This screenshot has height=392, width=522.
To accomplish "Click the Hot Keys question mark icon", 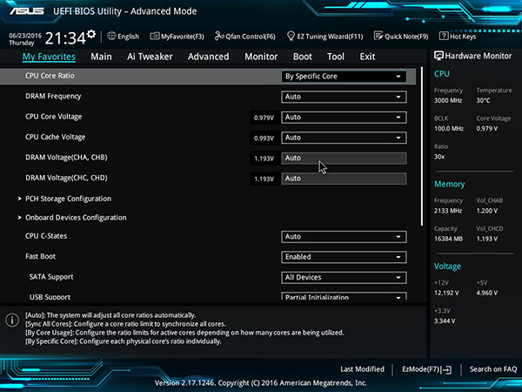I will 444,36.
